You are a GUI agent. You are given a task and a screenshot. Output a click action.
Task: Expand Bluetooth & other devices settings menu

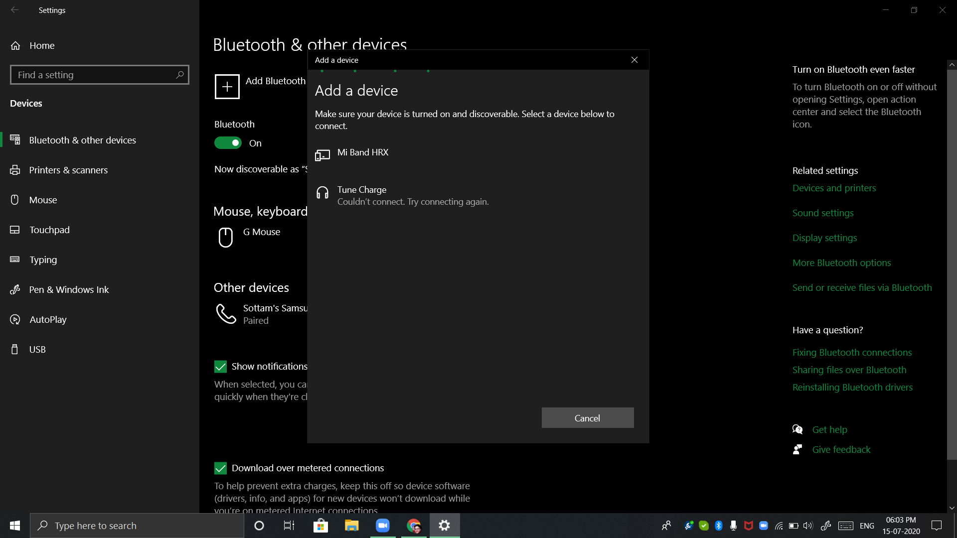coord(82,139)
